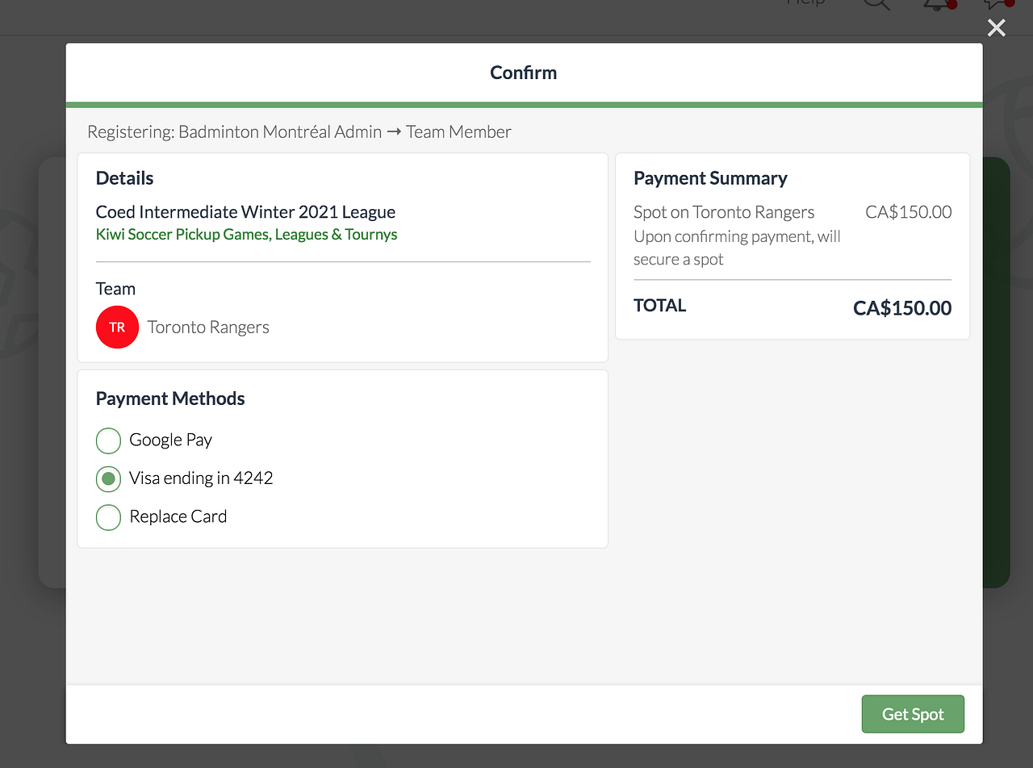Click the Payment Summary heading
1033x768 pixels.
tap(710, 178)
